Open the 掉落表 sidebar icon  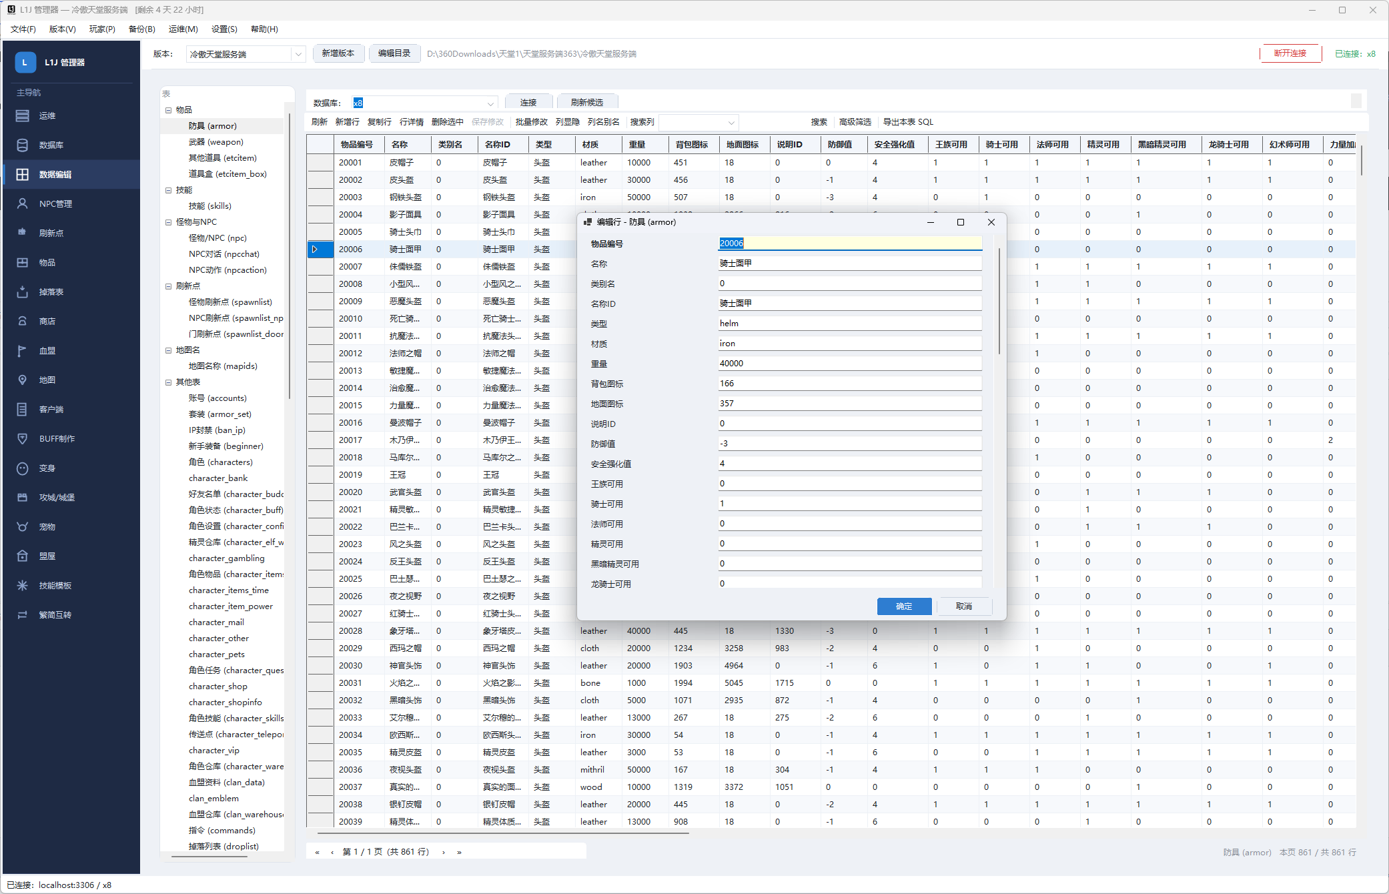(x=23, y=292)
